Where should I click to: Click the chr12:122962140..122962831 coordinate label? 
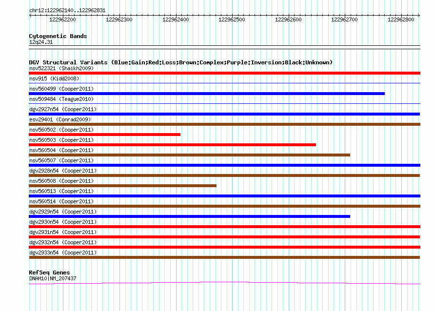click(67, 11)
